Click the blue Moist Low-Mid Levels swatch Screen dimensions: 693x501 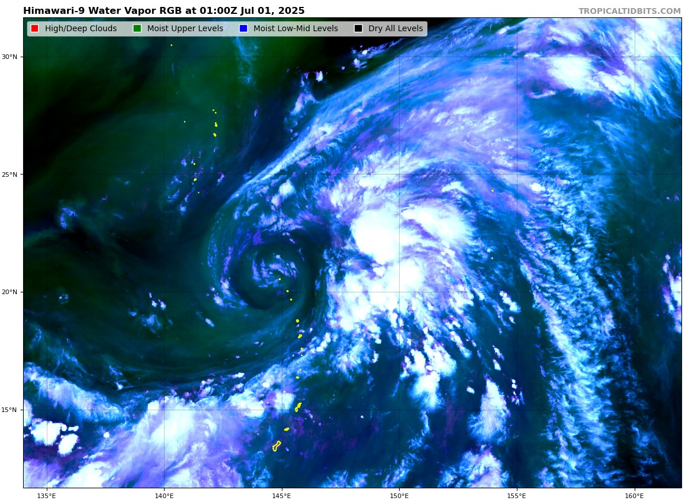243,28
